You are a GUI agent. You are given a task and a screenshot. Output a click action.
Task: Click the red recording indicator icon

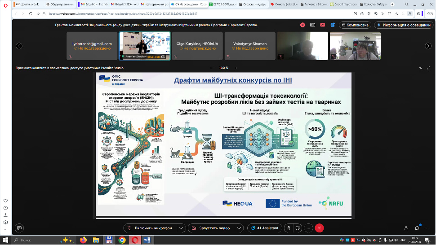tap(303, 25)
